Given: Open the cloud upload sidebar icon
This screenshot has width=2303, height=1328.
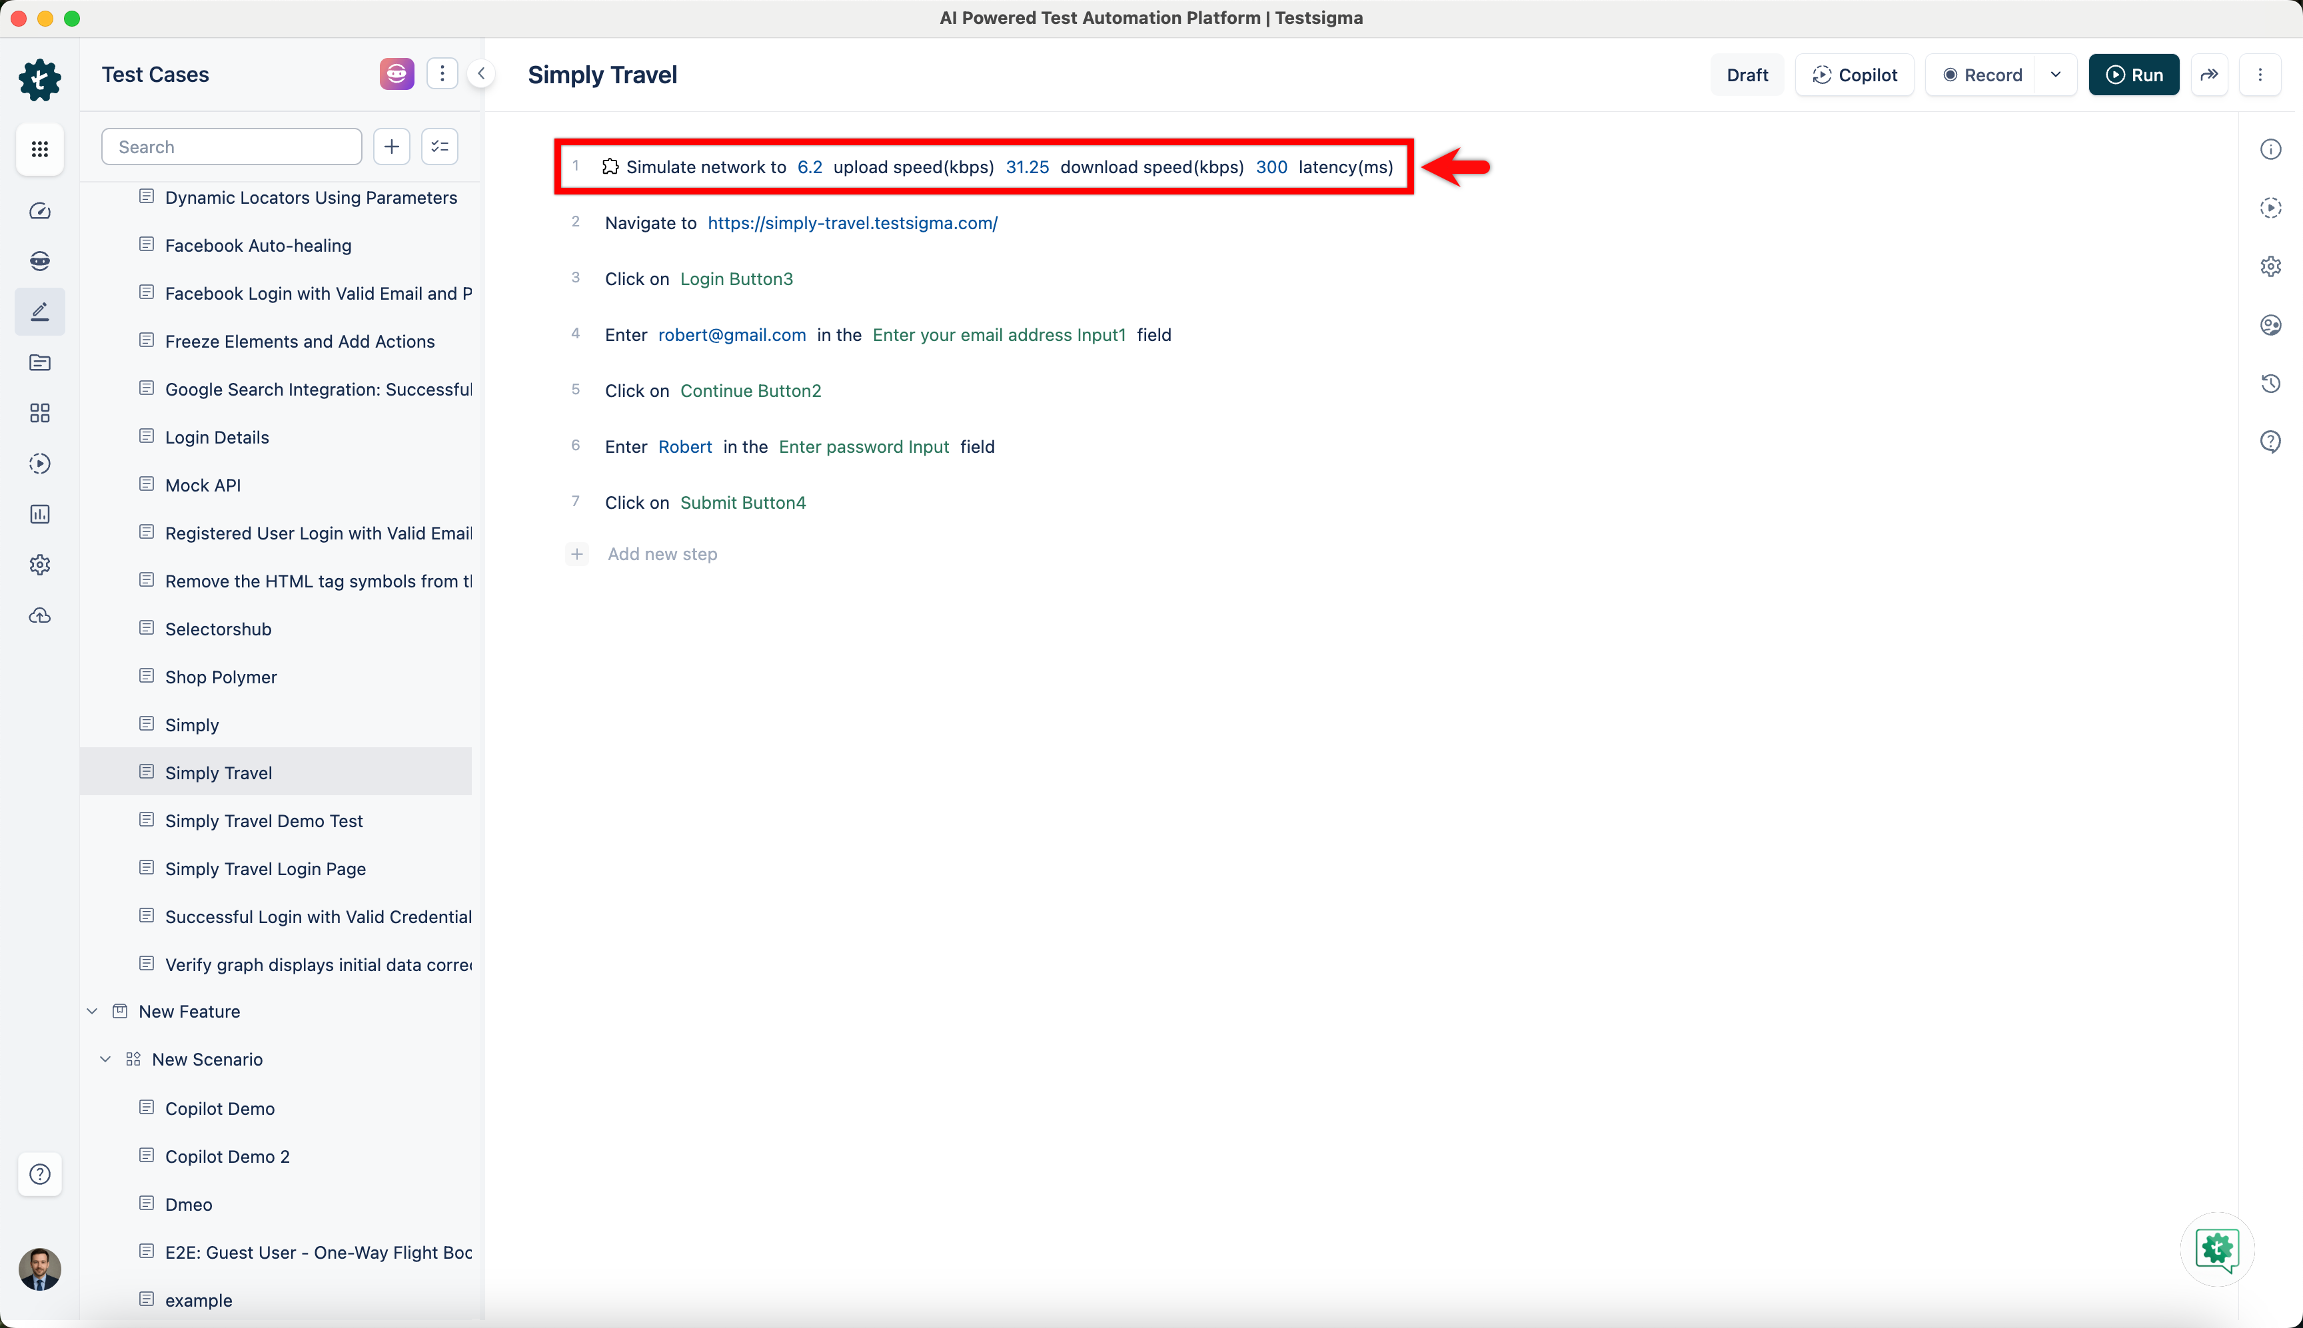Looking at the screenshot, I should [40, 615].
